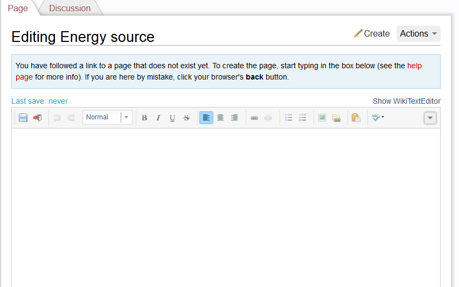Expand the toolbar with the far-right arrow
The image size is (459, 287).
pos(430,118)
